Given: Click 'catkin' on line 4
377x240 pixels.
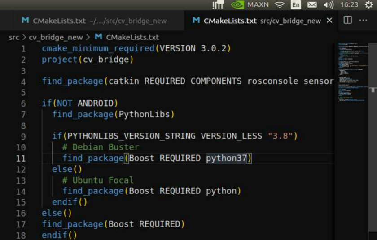Looking at the screenshot, I should (x=124, y=81).
